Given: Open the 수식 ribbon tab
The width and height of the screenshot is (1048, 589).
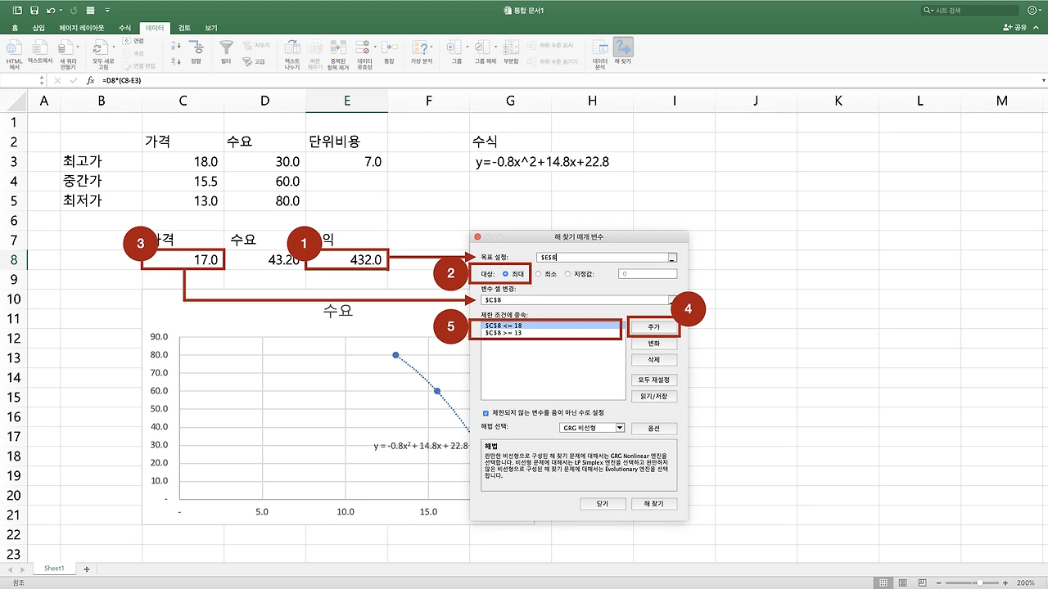Looking at the screenshot, I should coord(124,28).
